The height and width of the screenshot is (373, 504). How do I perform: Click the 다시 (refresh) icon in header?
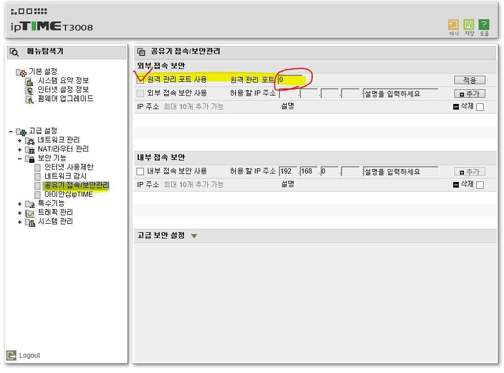point(453,24)
